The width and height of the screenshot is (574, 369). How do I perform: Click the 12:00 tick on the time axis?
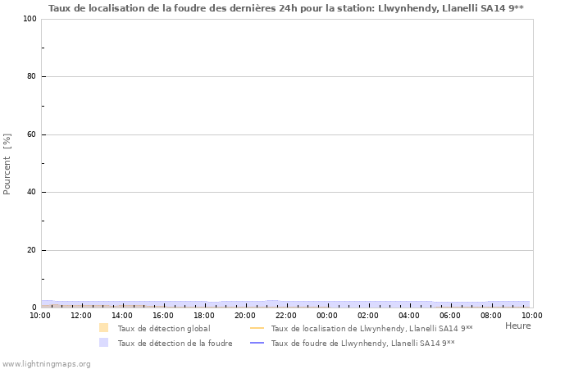(x=81, y=315)
